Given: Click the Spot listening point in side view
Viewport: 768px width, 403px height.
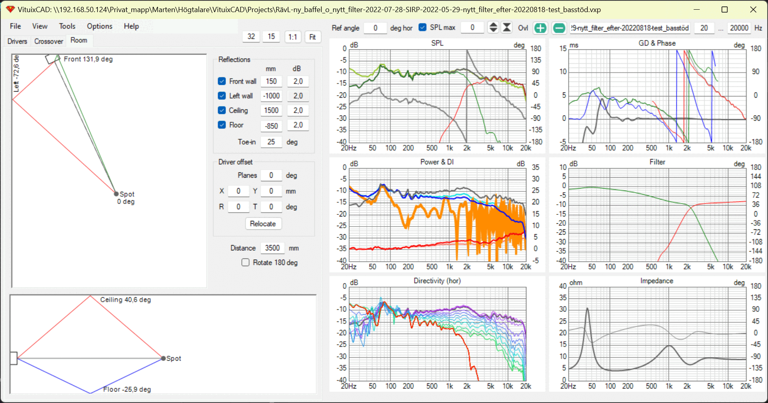Looking at the screenshot, I should [x=163, y=358].
